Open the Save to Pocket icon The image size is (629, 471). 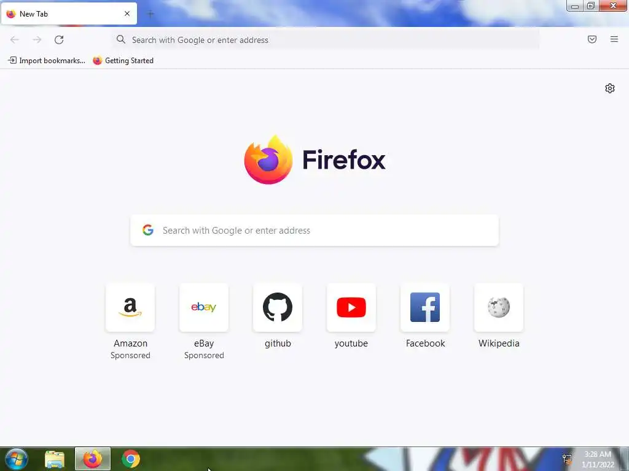(x=592, y=39)
